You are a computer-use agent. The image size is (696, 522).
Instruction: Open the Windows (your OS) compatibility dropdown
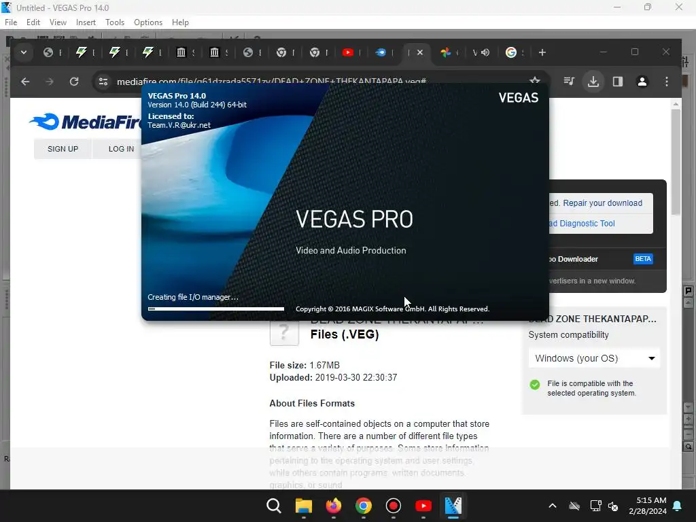click(x=594, y=358)
